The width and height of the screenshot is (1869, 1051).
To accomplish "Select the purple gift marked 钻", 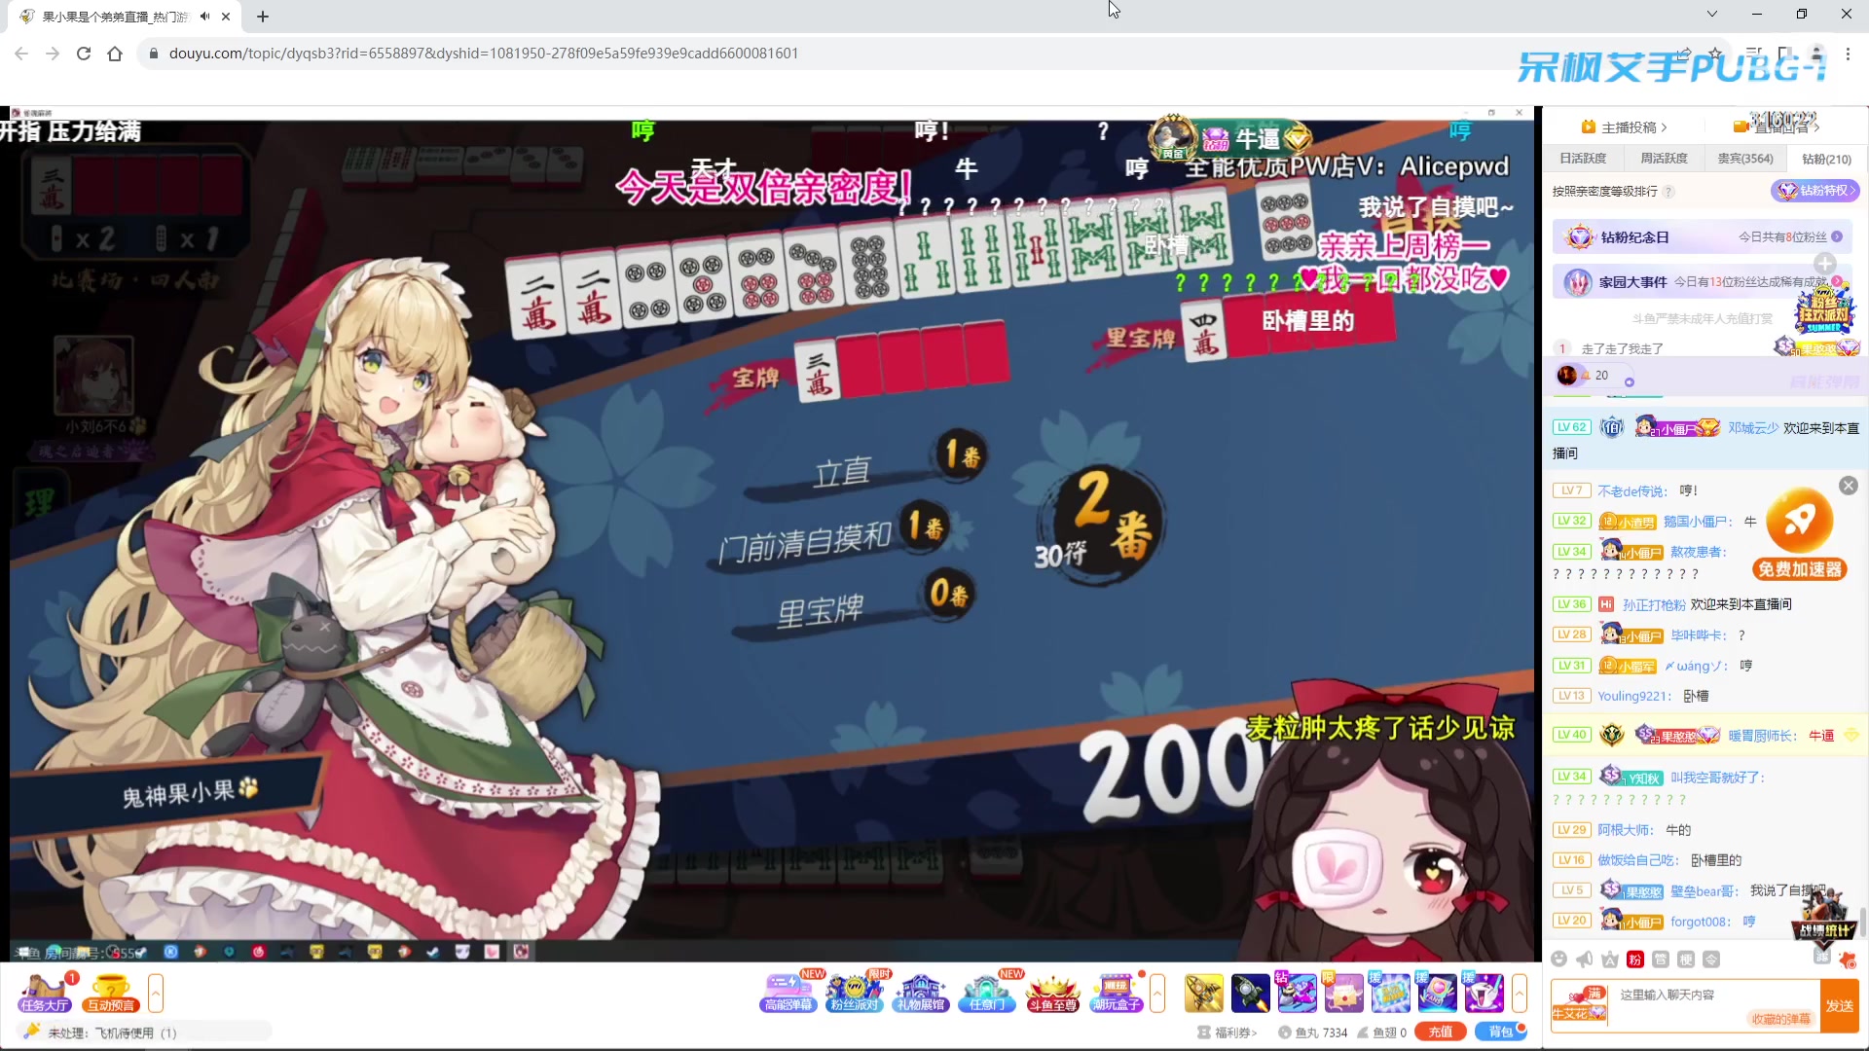I will click(1298, 993).
